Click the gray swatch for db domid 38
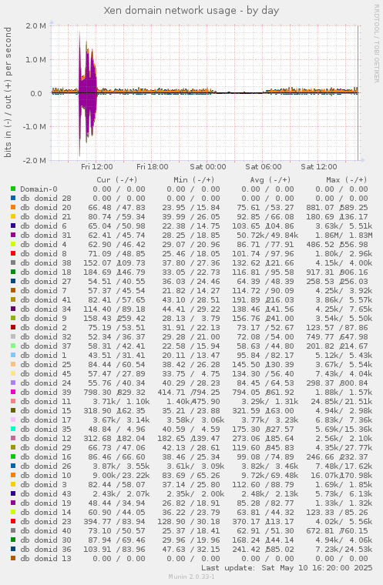Image resolution: width=383 pixels, height=585 pixels. tap(13, 263)
